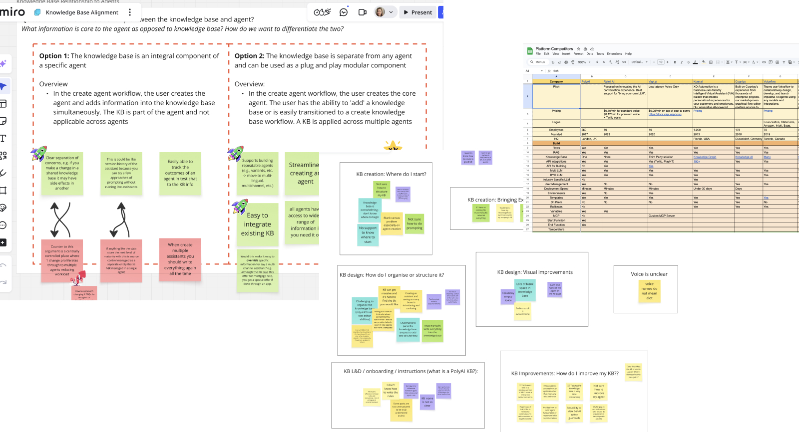
Task: Open the Extensions menu in Sheets
Action: click(x=614, y=54)
